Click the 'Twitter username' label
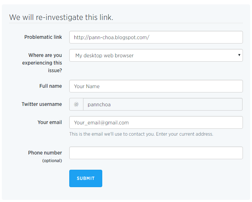 tap(42, 104)
